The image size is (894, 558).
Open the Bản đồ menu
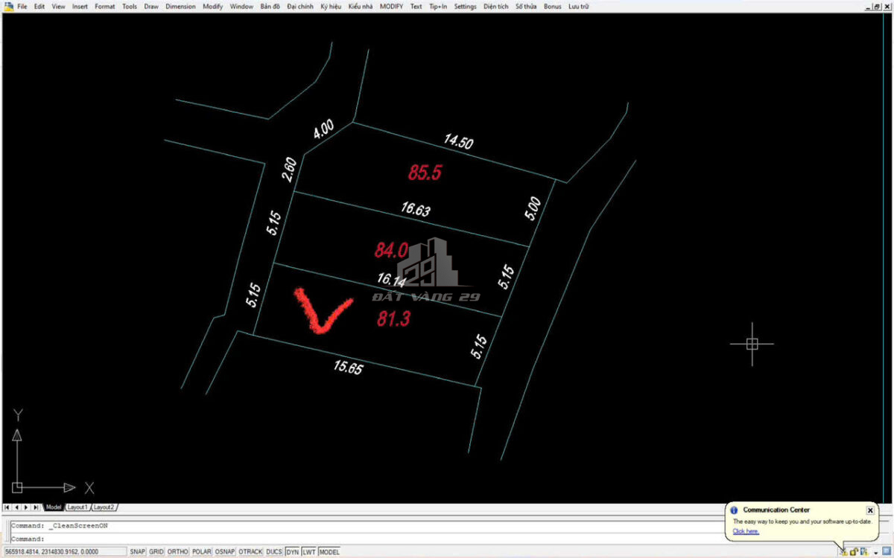[270, 6]
